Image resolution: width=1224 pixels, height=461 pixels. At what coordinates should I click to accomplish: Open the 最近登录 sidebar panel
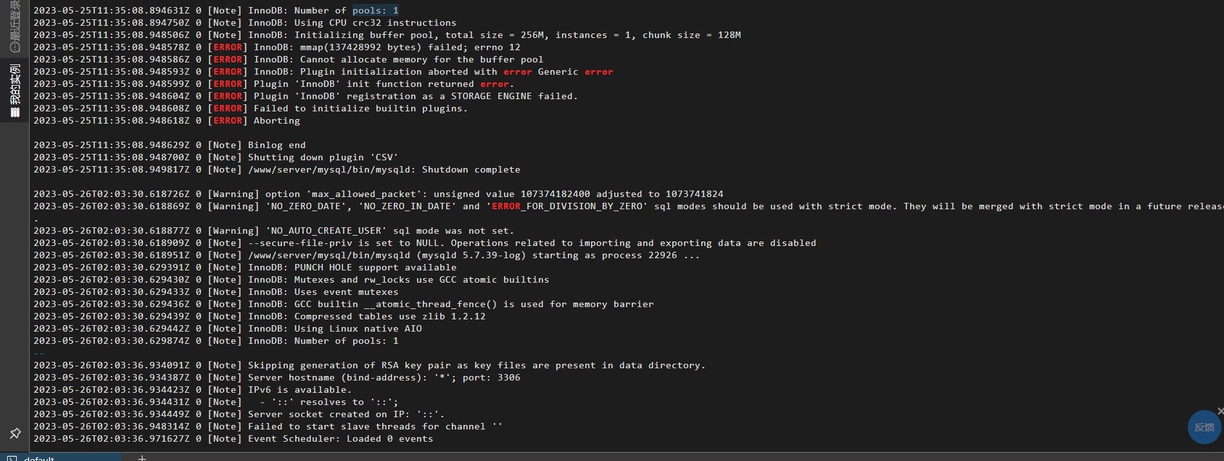point(15,26)
